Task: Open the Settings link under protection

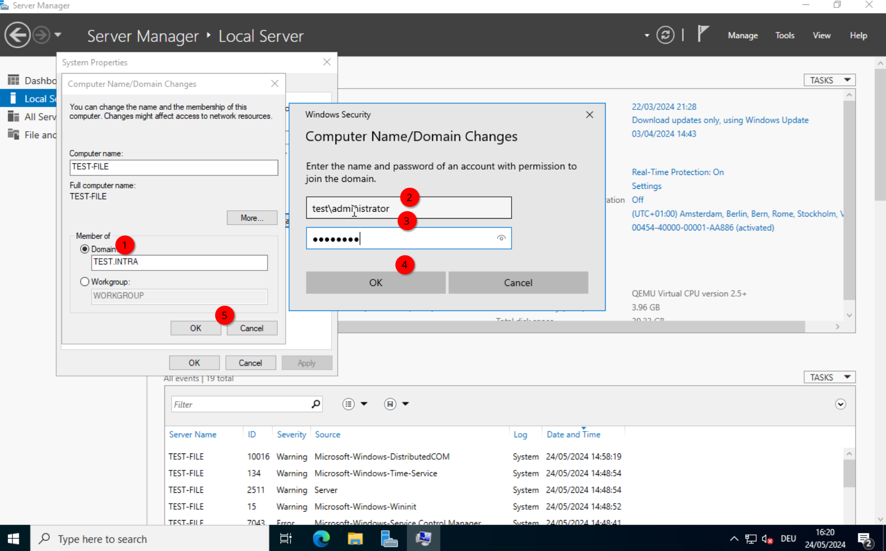Action: (x=646, y=186)
